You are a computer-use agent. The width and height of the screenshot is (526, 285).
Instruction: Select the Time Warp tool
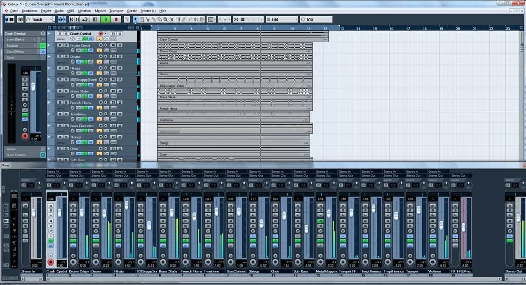coord(178,19)
